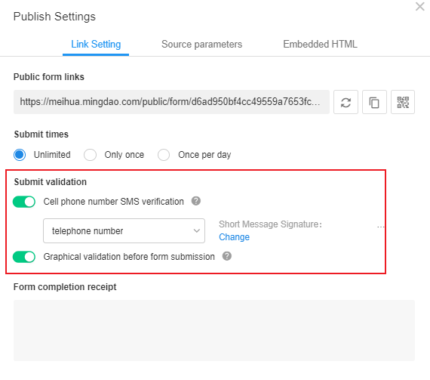Switch to Source parameters tab
Screen dimensions: 430x380
202,45
